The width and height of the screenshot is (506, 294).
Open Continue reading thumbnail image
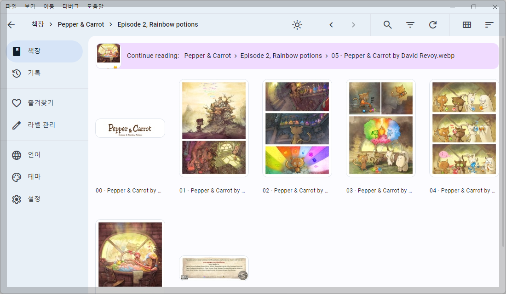point(109,56)
